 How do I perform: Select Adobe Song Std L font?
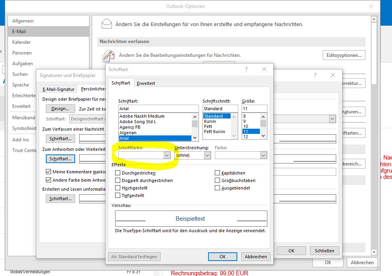(155, 122)
